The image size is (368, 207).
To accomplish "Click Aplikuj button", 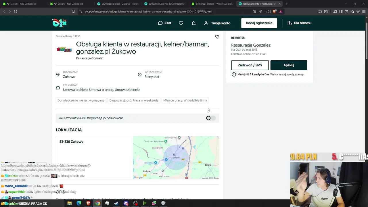I will (x=289, y=65).
